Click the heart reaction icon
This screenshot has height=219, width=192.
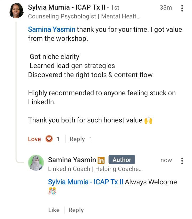click(x=49, y=139)
